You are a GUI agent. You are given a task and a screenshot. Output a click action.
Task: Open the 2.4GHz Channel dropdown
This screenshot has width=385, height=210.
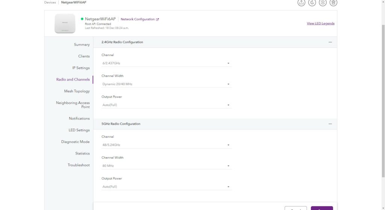click(x=166, y=63)
